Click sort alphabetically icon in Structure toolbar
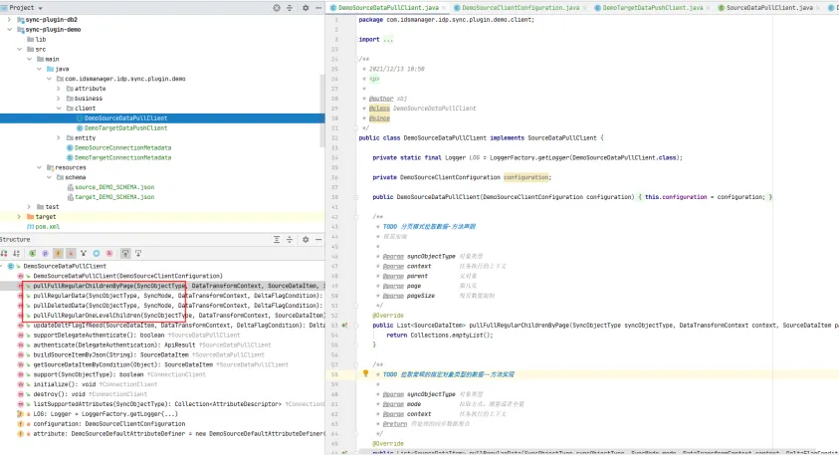Viewport: 839px width, 455px height. point(16,254)
